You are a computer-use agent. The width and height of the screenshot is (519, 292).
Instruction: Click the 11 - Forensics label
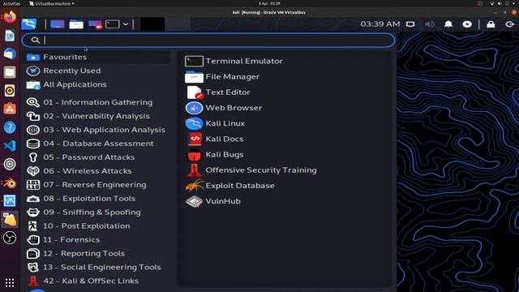[71, 240]
